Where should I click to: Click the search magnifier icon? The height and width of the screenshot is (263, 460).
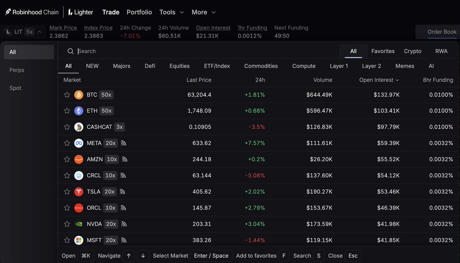click(71, 51)
